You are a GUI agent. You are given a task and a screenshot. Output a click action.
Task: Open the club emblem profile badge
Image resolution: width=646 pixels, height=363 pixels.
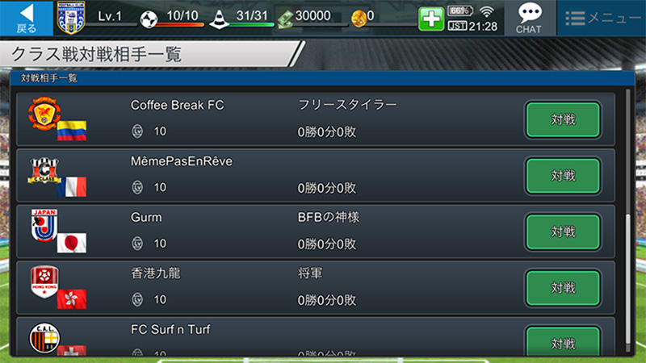pyautogui.click(x=71, y=17)
